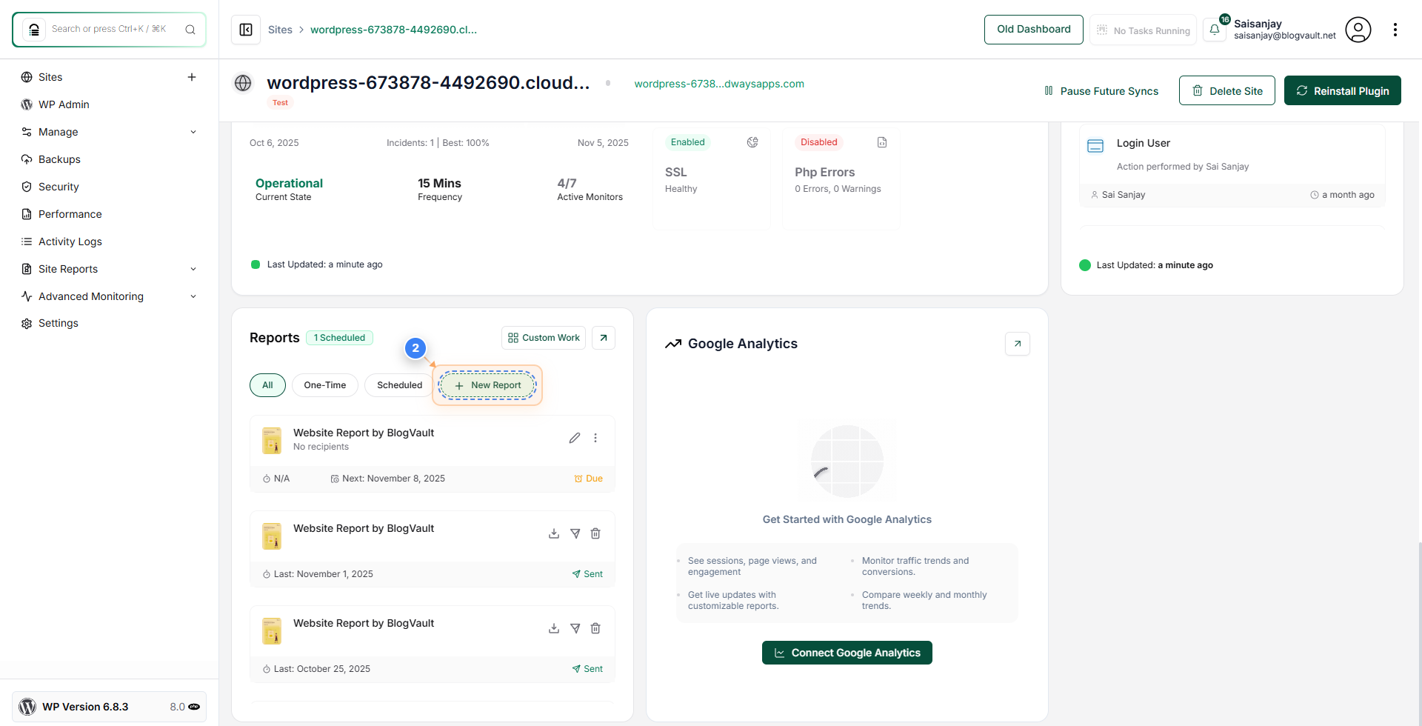This screenshot has width=1422, height=726.
Task: Click Connect Google Analytics
Action: (x=847, y=653)
